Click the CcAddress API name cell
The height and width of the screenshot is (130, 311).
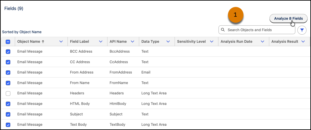[x=119, y=62]
